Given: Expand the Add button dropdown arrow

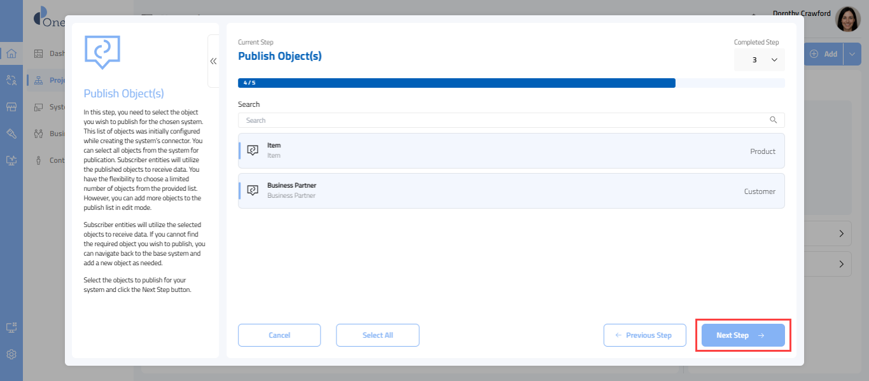Looking at the screenshot, I should (852, 54).
